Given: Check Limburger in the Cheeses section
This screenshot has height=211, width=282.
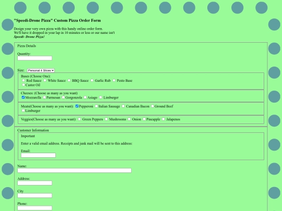Looking at the screenshot, I should coord(101,97).
